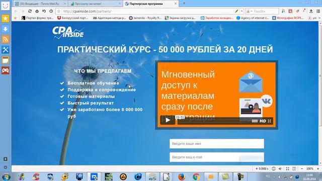322x181 pixels.
Task: Go back to the previous page
Action: (16, 11)
